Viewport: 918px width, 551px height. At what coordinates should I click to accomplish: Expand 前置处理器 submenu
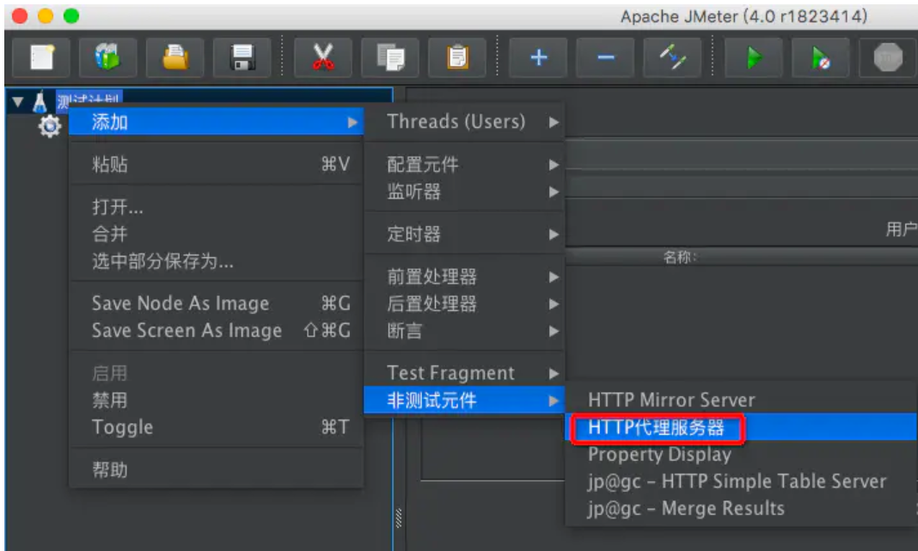(x=464, y=277)
